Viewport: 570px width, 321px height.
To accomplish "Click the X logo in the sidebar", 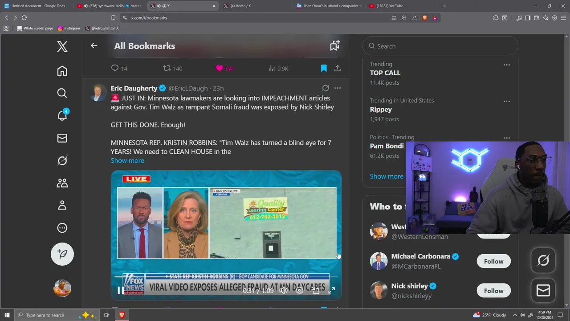I will tap(62, 46).
